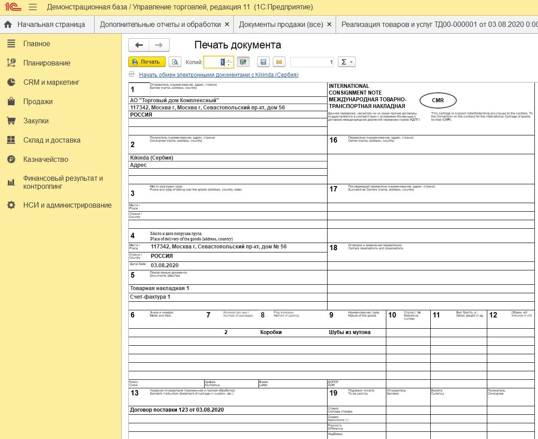This screenshot has width=538, height=439.
Task: Increase copies with the spinner up arrow
Action: point(229,60)
